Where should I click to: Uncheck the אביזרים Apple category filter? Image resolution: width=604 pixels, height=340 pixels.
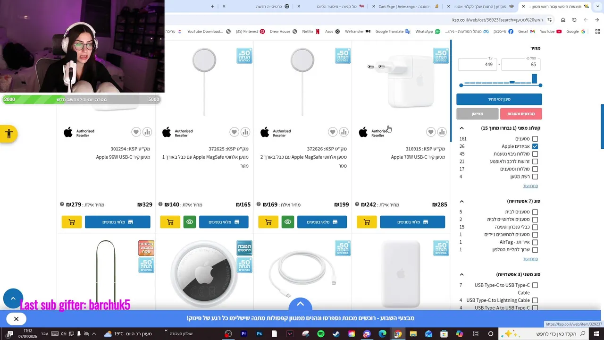click(x=535, y=146)
